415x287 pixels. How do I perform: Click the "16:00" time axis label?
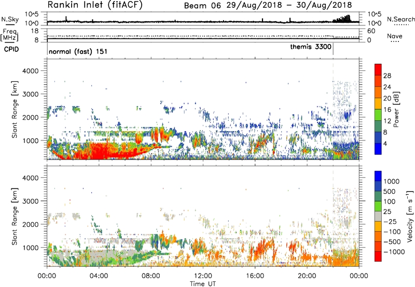255,276
